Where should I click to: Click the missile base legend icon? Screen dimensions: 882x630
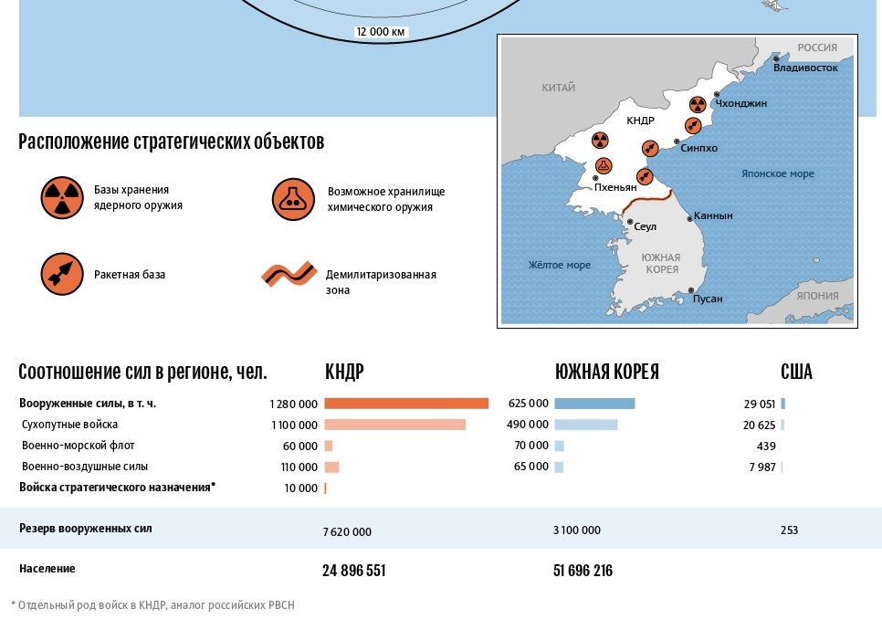tap(60, 274)
